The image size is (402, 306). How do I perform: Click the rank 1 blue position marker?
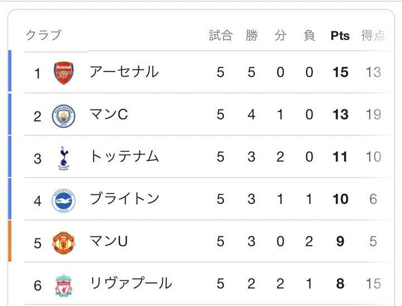9,71
